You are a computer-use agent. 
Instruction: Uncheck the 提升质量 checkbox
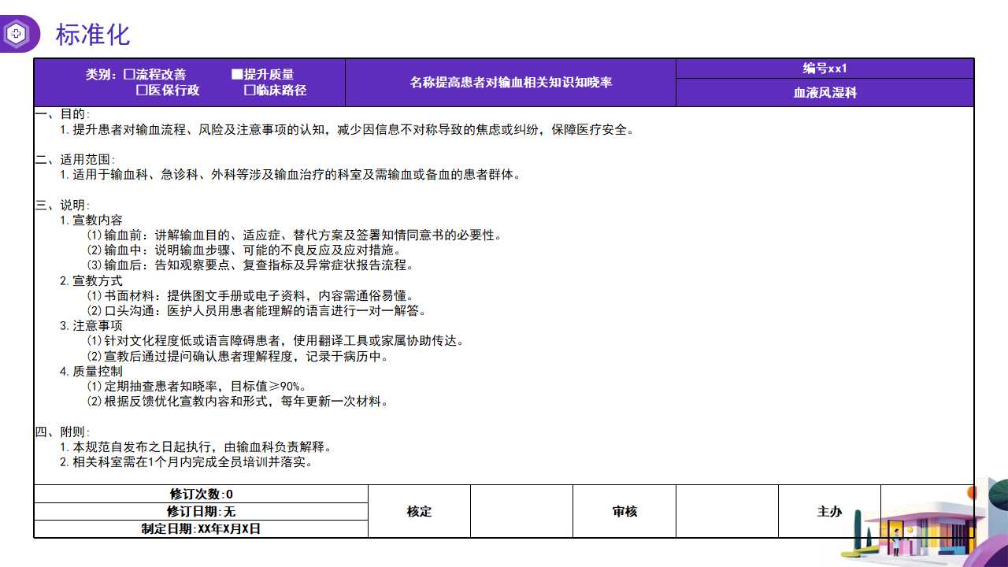point(237,75)
